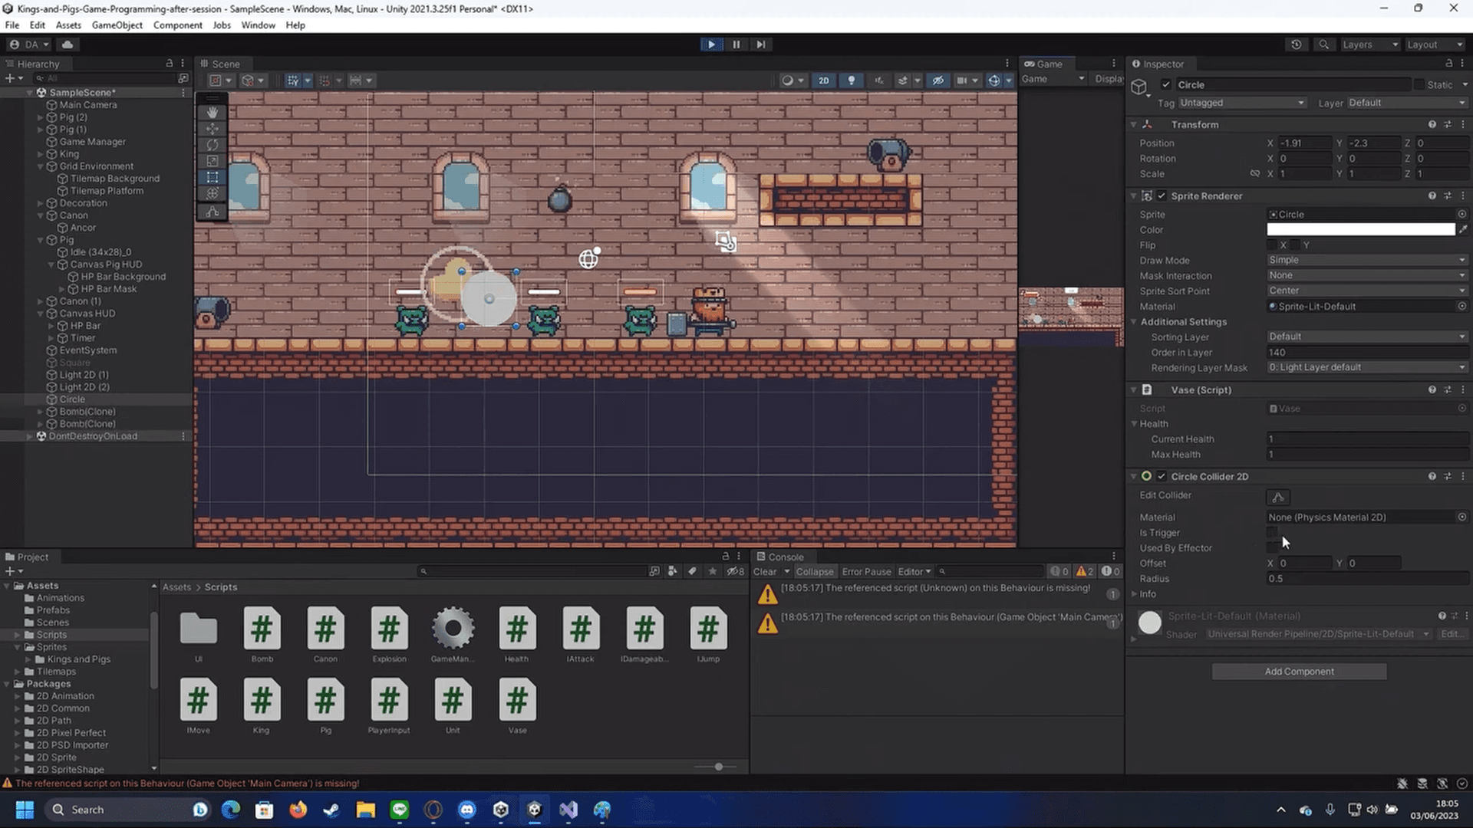Select the Scale tool in the Scene toolbar
Screen dimensions: 1473x828
point(213,161)
